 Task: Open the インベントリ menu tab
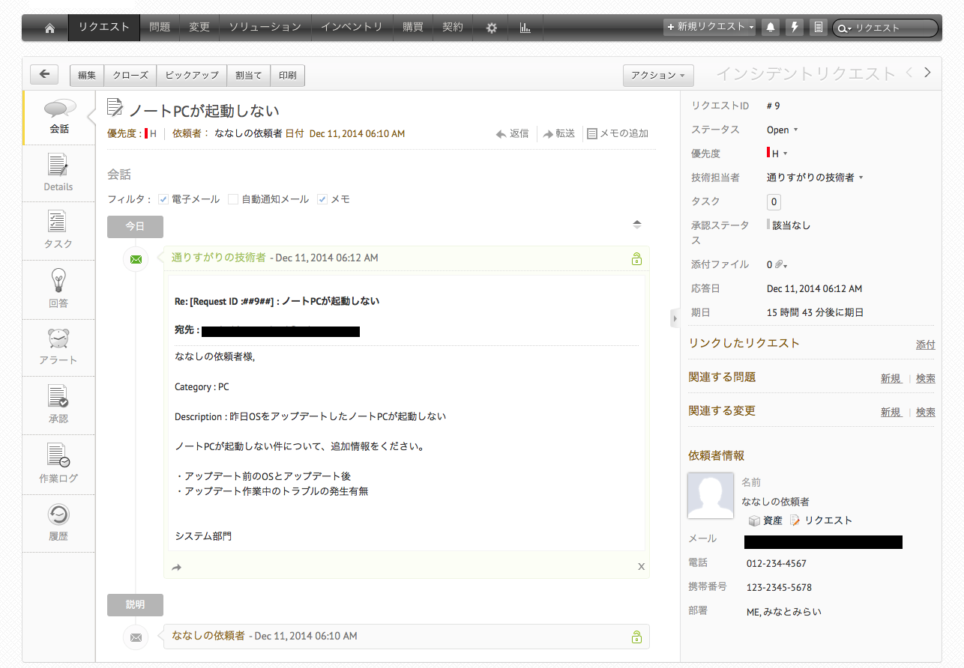352,28
